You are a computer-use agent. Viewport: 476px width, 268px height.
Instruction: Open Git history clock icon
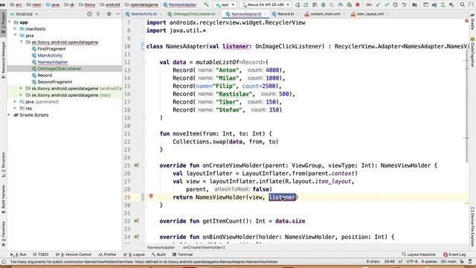pyautogui.click(x=395, y=4)
